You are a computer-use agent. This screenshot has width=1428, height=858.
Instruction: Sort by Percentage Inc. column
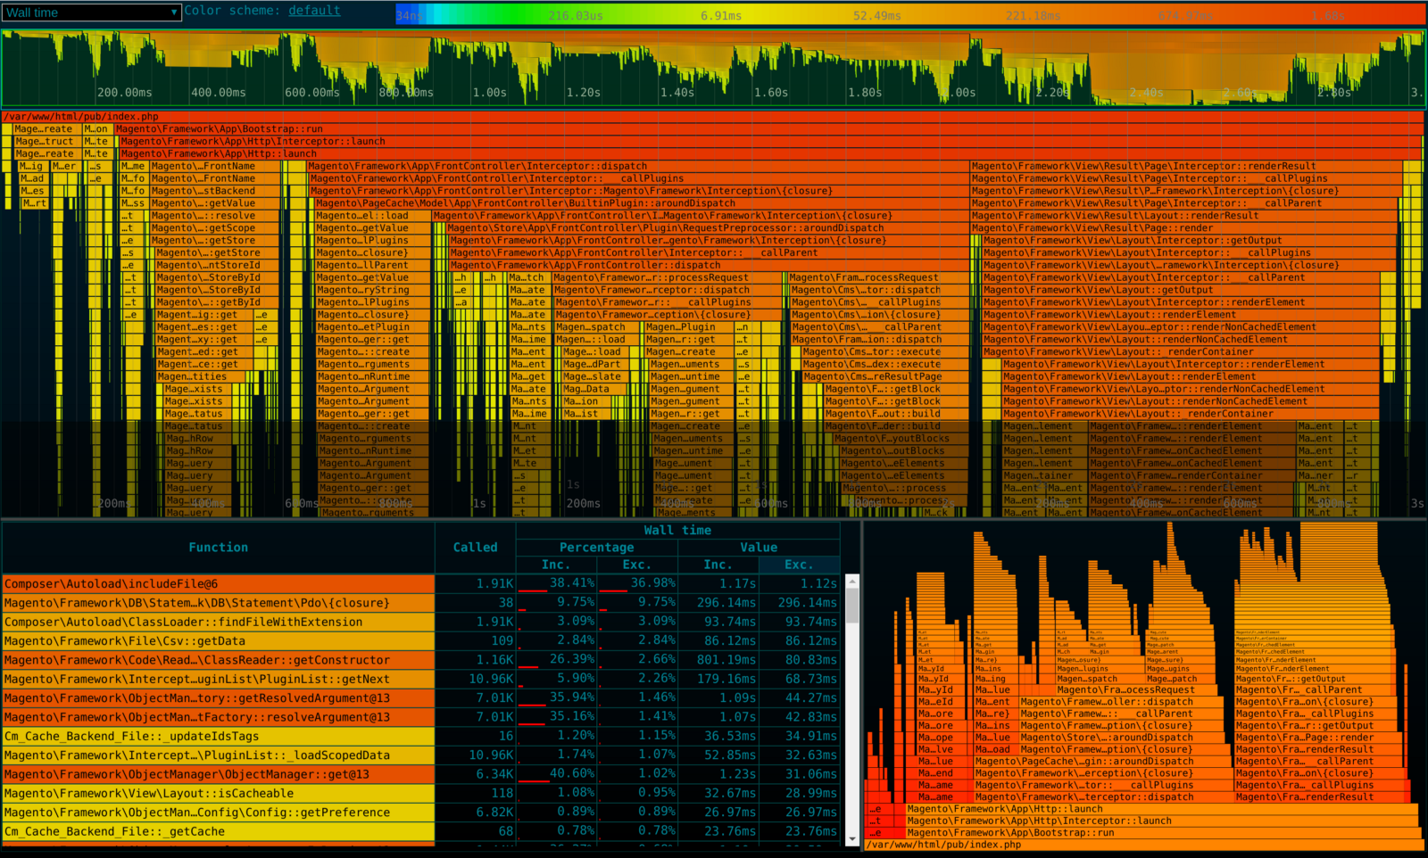(x=556, y=565)
